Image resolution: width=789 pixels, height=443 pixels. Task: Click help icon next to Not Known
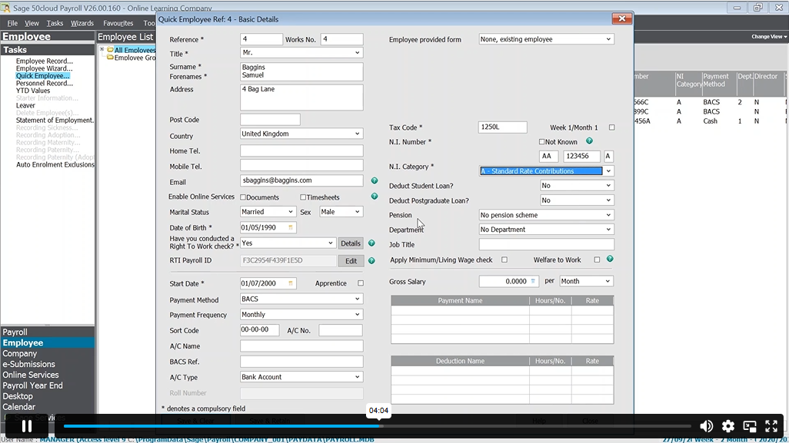pyautogui.click(x=589, y=141)
